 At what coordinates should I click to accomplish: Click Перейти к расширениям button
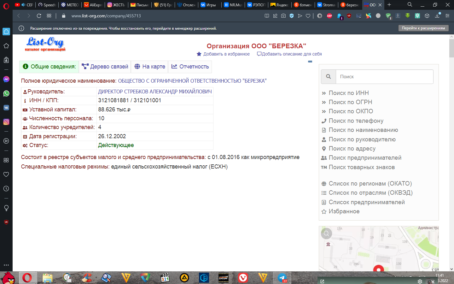[423, 28]
